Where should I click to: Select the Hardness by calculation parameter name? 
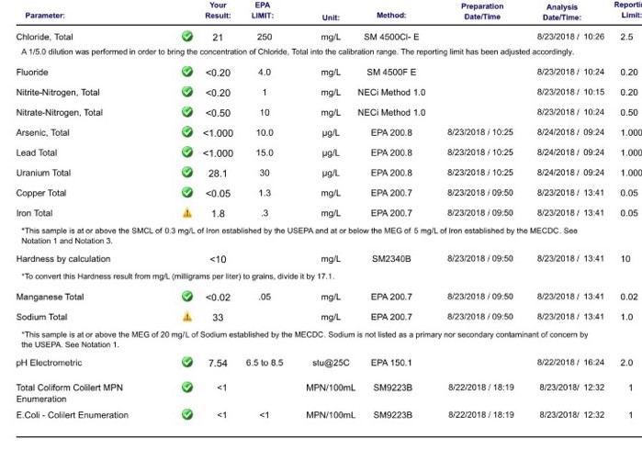63,259
